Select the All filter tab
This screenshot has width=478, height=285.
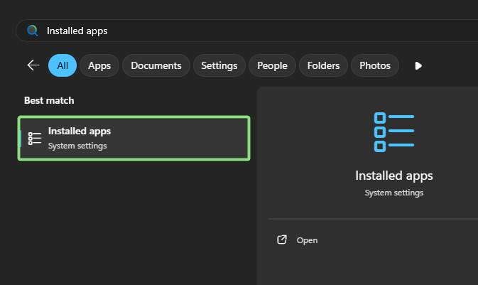click(x=63, y=65)
